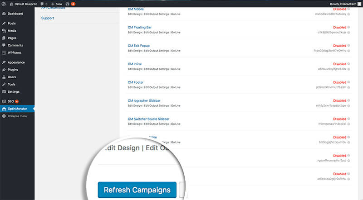Click Edit Output Settings under CM Inline
This screenshot has height=200, width=363.
click(x=157, y=69)
